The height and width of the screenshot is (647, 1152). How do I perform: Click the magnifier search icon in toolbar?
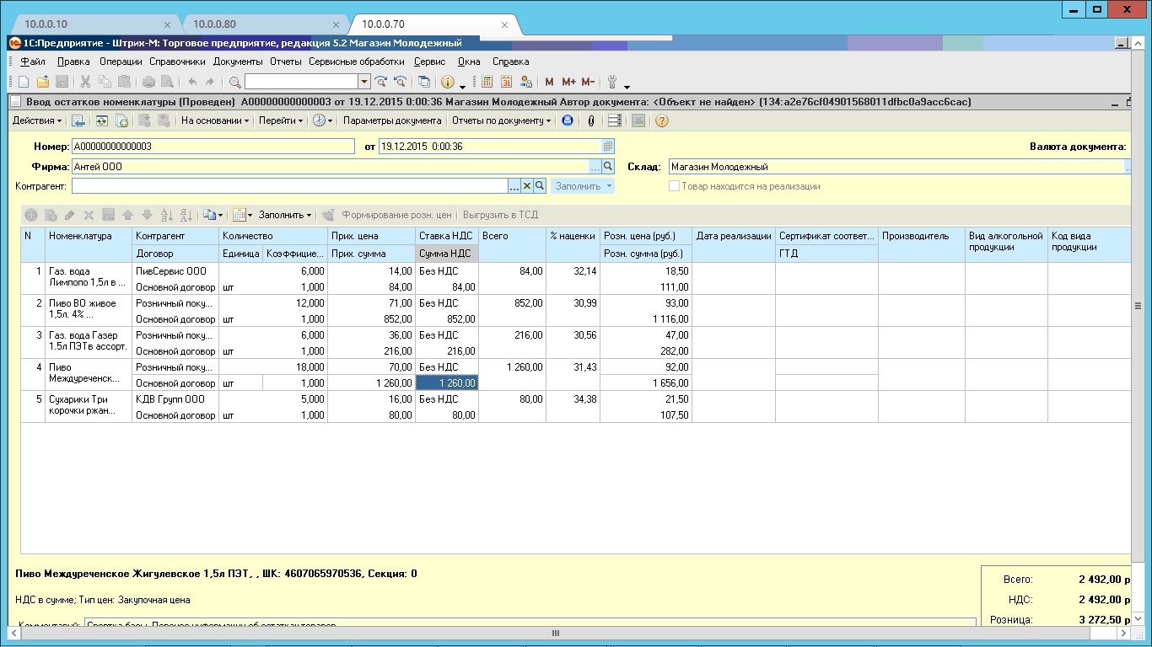pyautogui.click(x=235, y=82)
